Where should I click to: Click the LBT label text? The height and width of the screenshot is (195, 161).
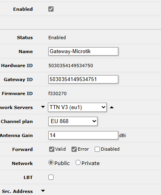click(x=28, y=177)
